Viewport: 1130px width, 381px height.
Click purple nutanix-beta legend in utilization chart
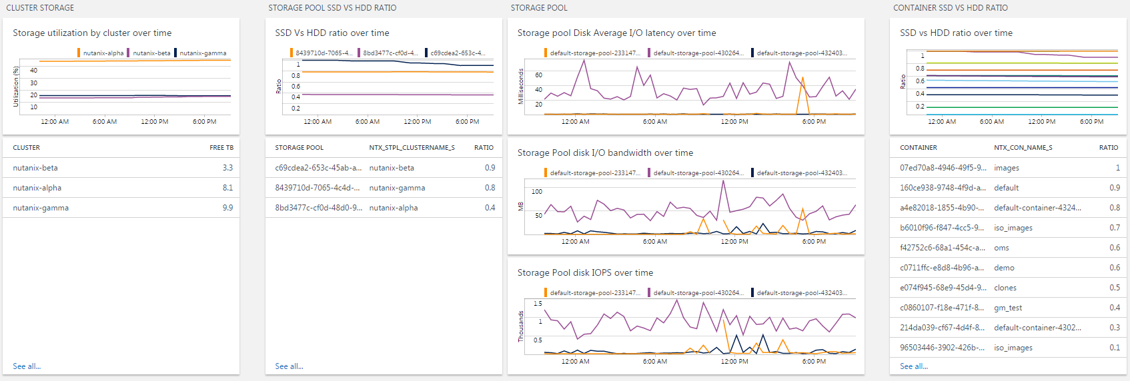coord(149,53)
